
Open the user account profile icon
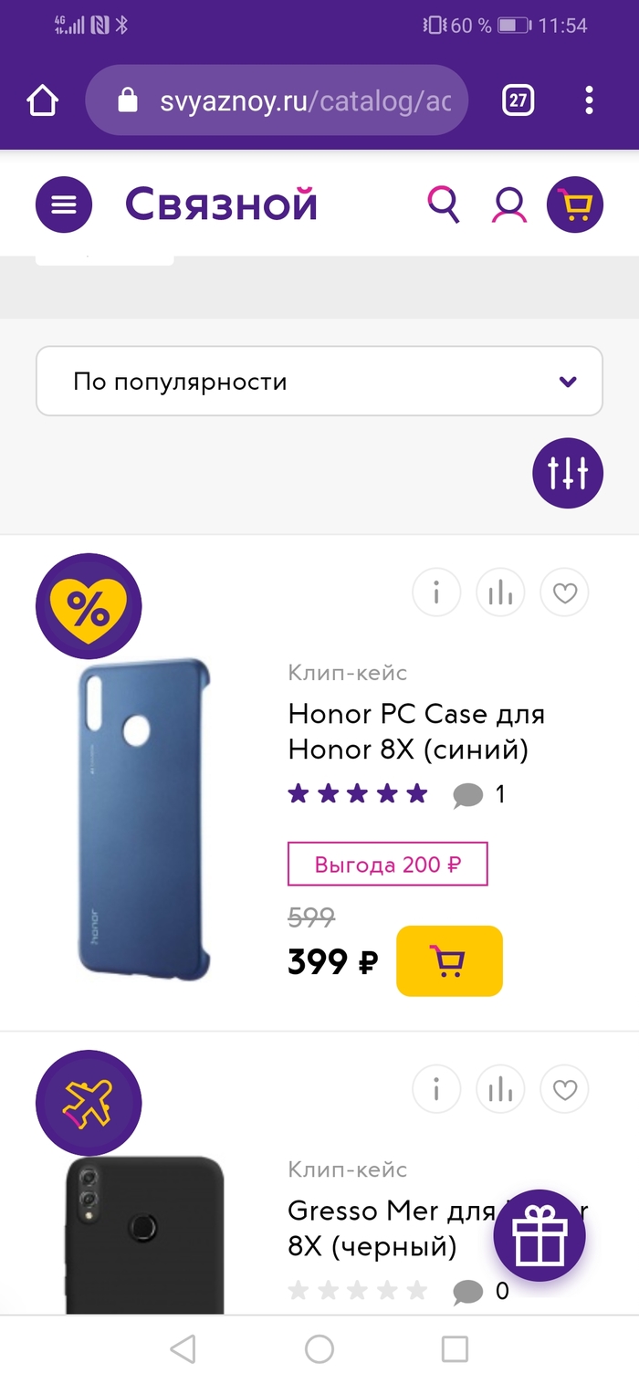508,204
